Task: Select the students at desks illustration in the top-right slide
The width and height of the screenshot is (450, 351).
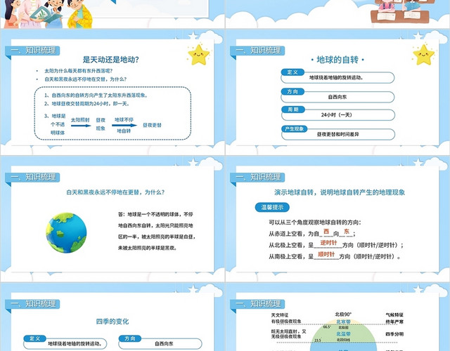Action: (x=401, y=11)
